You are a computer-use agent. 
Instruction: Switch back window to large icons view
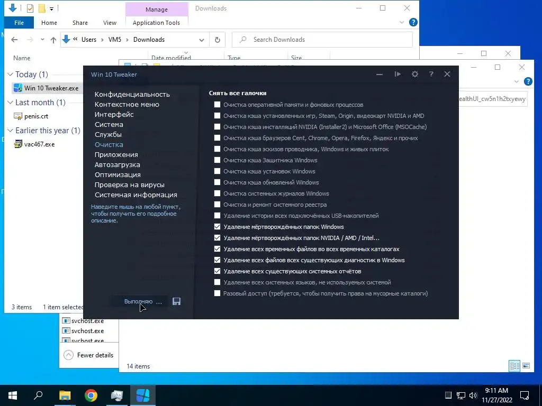(x=526, y=366)
